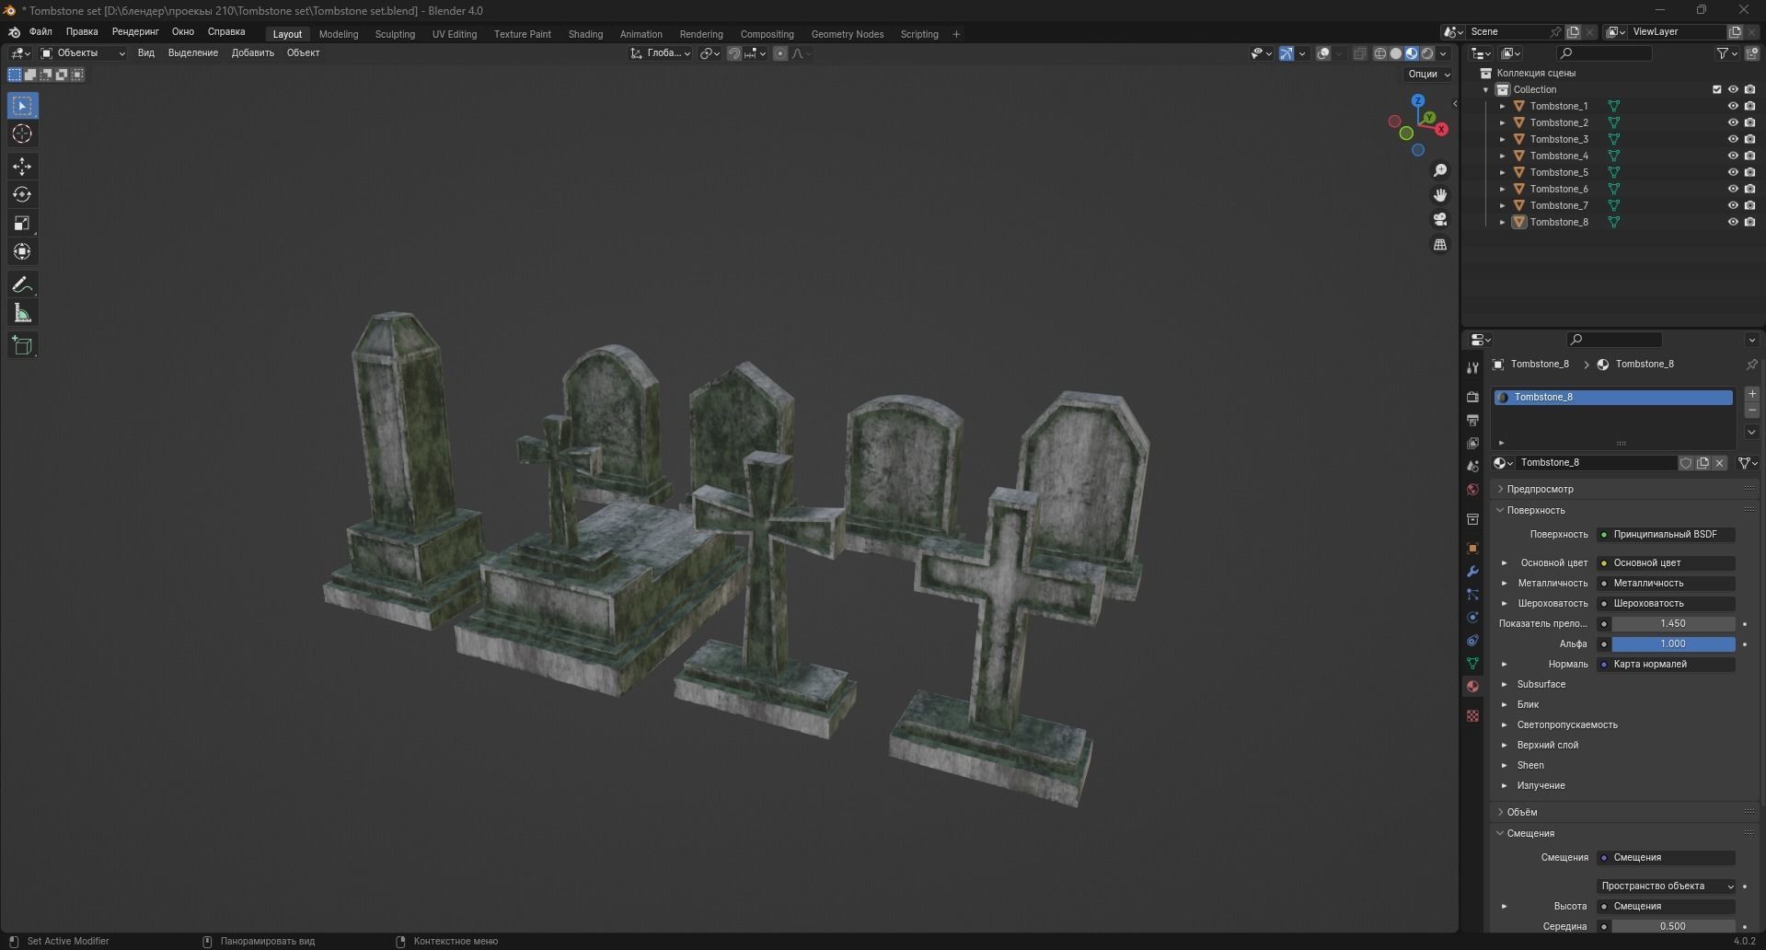Open the Add menu in viewport header
The height and width of the screenshot is (950, 1766).
coord(253,53)
